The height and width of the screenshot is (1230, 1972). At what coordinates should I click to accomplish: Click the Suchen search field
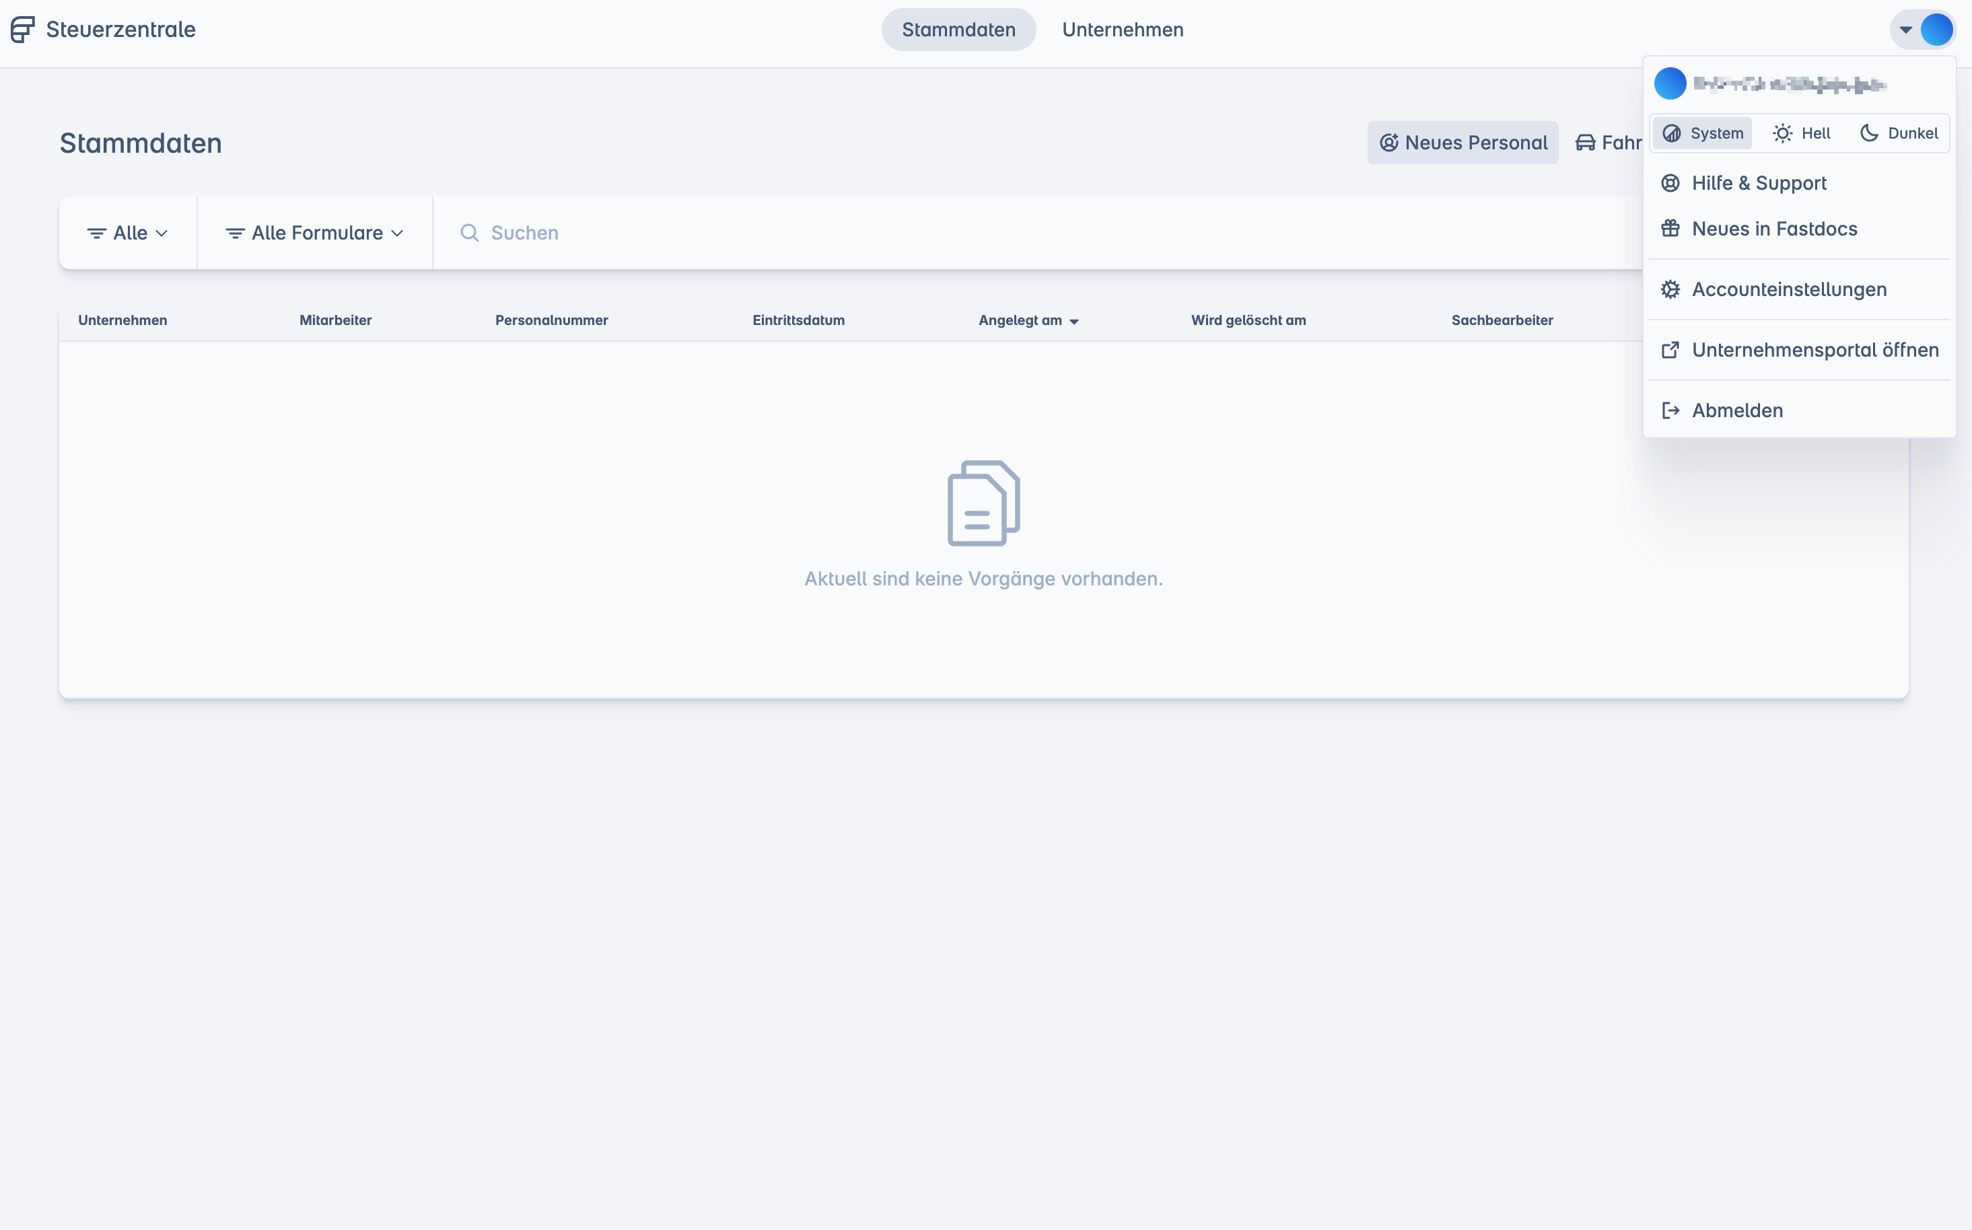pos(1037,233)
